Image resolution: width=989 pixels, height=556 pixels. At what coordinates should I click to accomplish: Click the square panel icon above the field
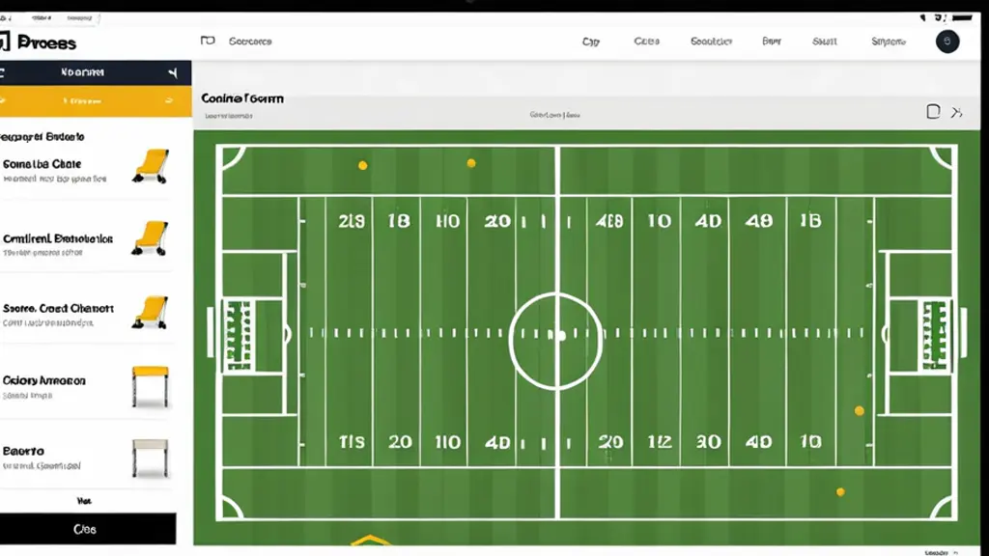[933, 112]
